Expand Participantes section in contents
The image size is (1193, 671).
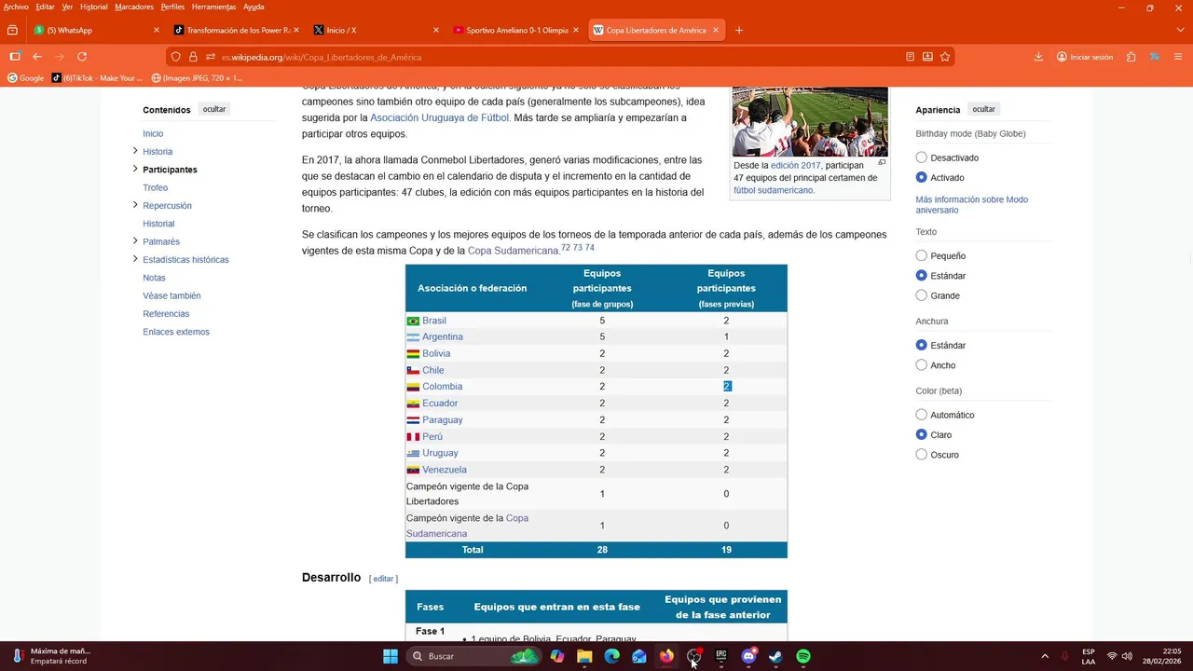coord(135,169)
